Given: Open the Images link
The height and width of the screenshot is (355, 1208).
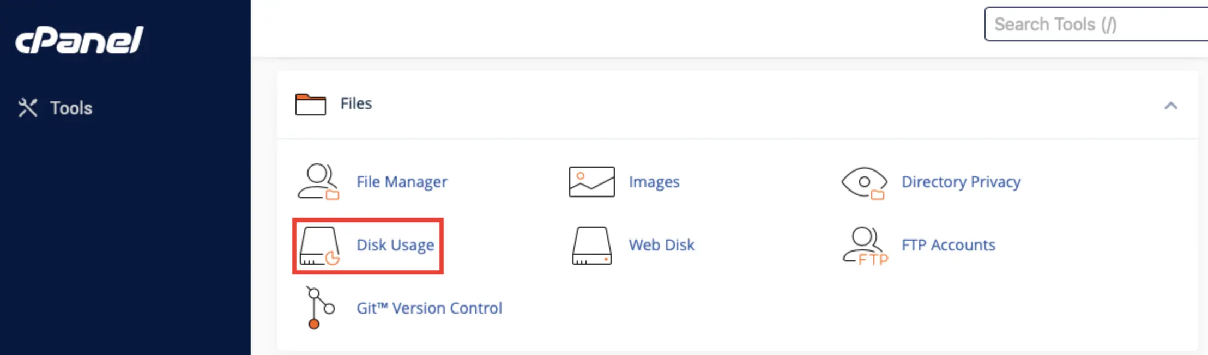Looking at the screenshot, I should coord(654,182).
